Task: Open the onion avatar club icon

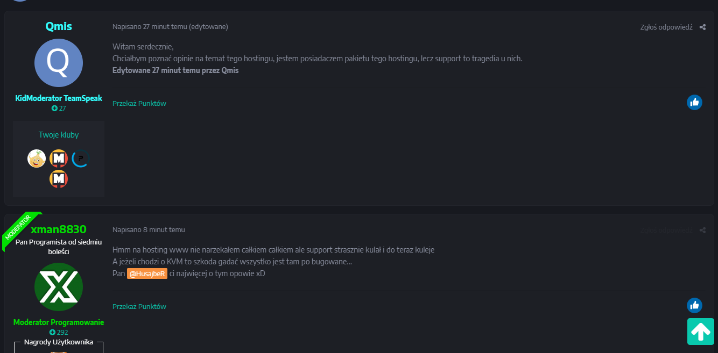Action: point(37,159)
